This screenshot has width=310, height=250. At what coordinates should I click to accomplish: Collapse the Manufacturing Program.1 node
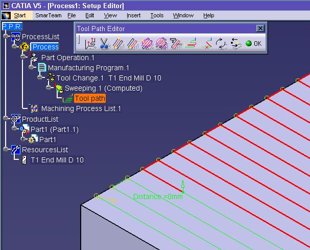31,67
